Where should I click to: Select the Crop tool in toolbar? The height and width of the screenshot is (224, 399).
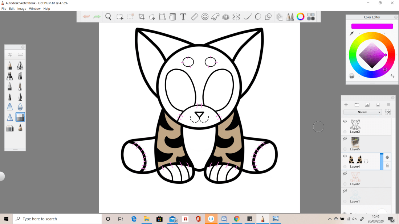tap(142, 17)
